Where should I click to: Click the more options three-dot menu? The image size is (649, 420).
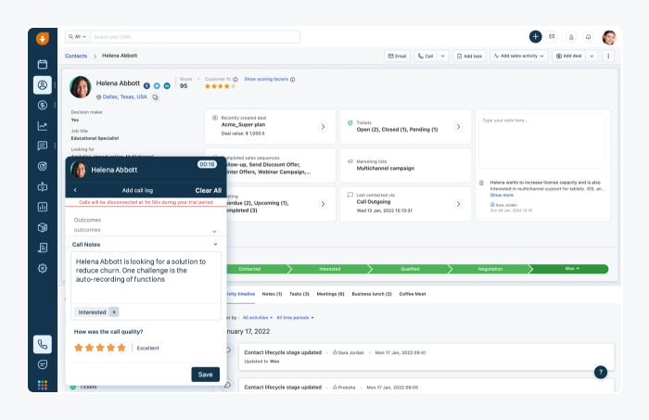(608, 57)
